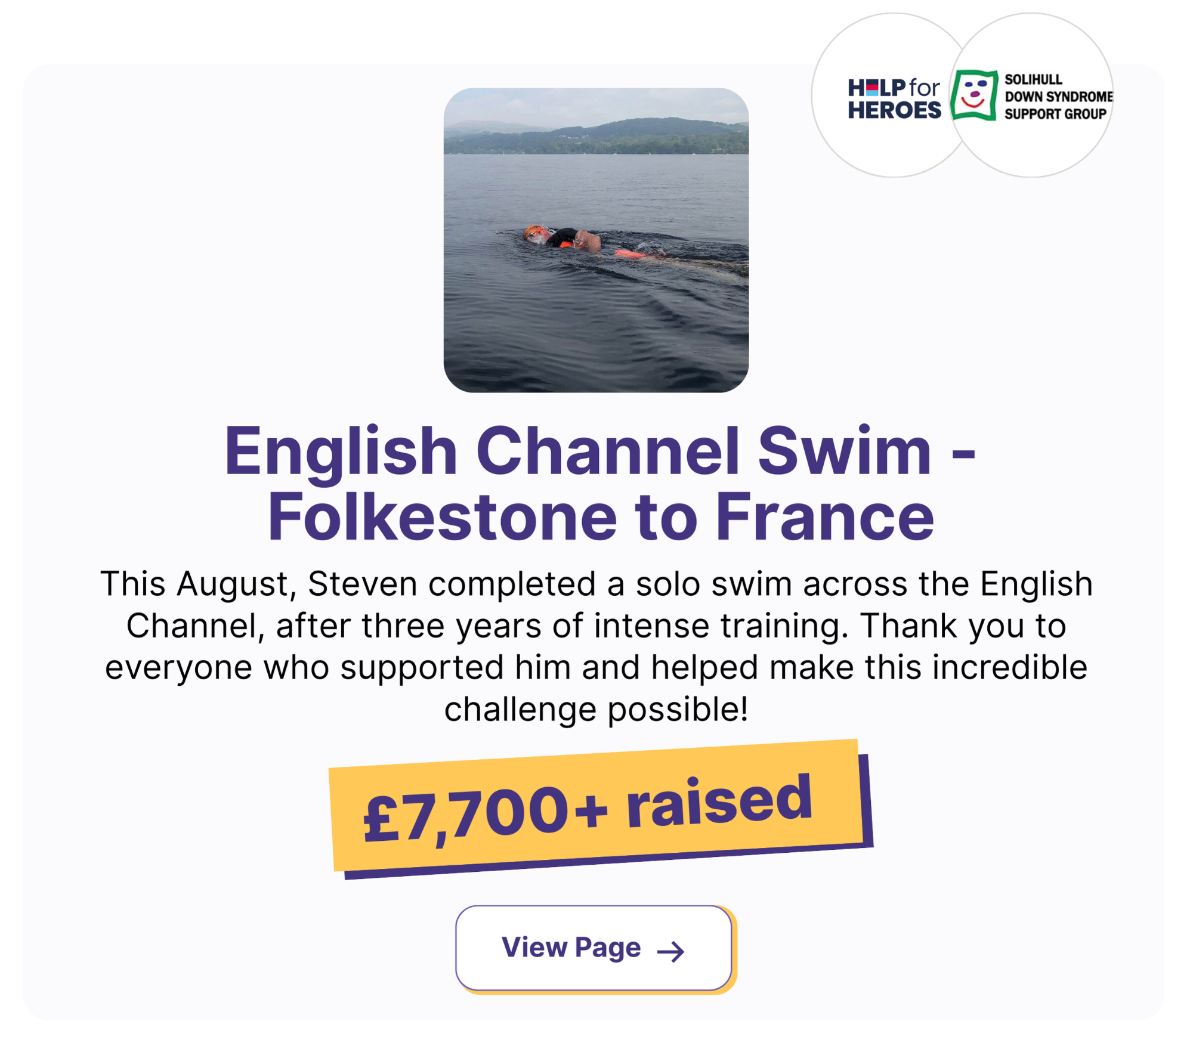This screenshot has height=1043, width=1193.
Task: Open the View Page button
Action: tap(594, 948)
